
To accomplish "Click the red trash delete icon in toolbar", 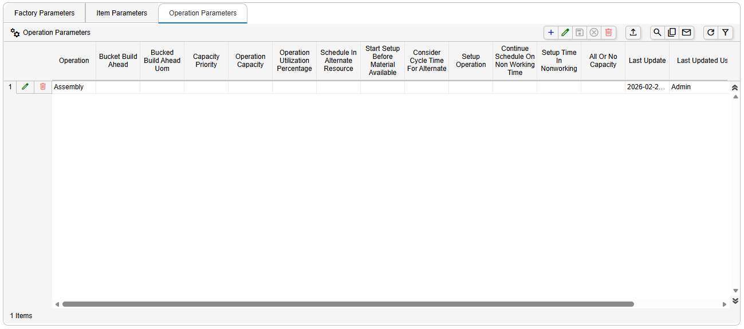I will pyautogui.click(x=608, y=33).
